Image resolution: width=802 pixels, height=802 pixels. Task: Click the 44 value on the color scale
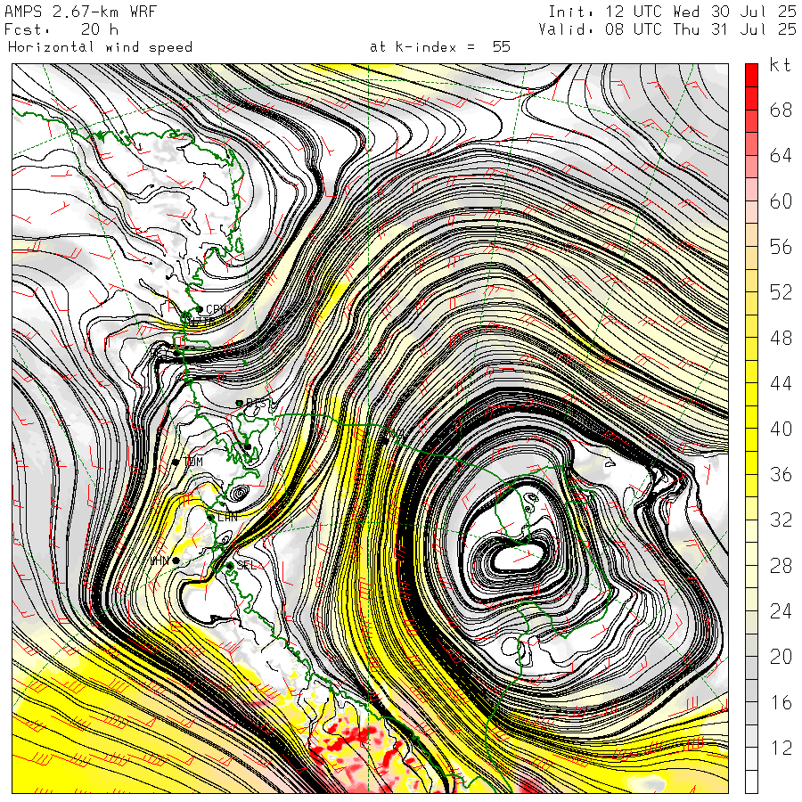[781, 383]
